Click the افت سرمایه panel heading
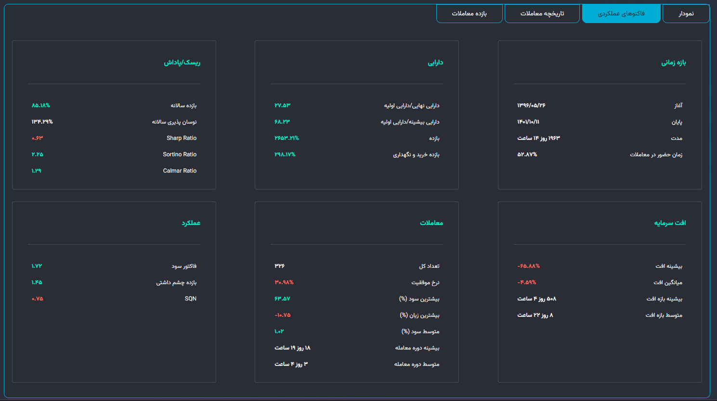The width and height of the screenshot is (717, 401). (670, 223)
